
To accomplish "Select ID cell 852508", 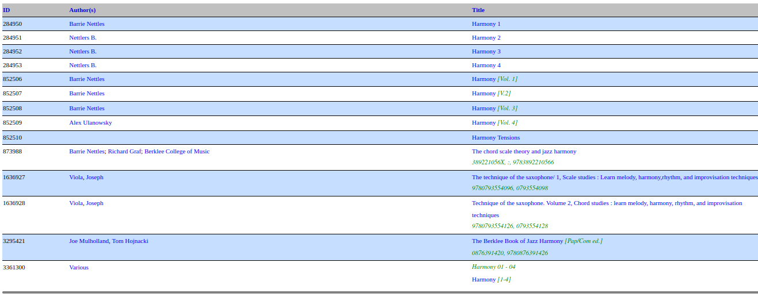I will pos(12,108).
